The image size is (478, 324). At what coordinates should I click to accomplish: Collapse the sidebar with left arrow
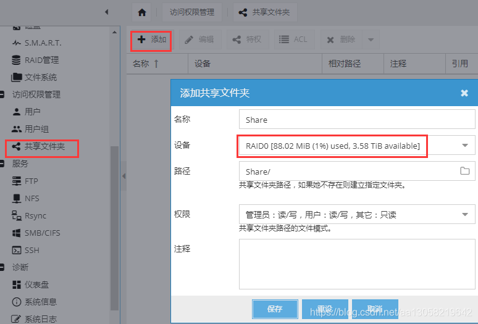pos(106,12)
